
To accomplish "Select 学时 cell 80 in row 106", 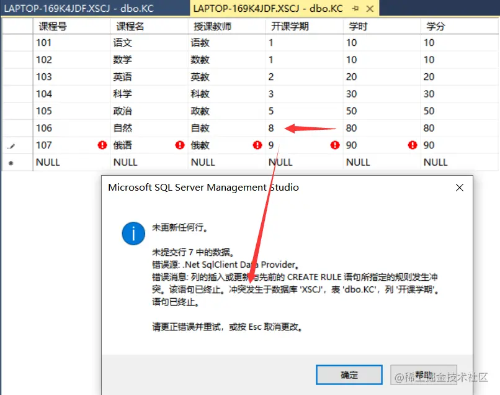I will pos(382,129).
